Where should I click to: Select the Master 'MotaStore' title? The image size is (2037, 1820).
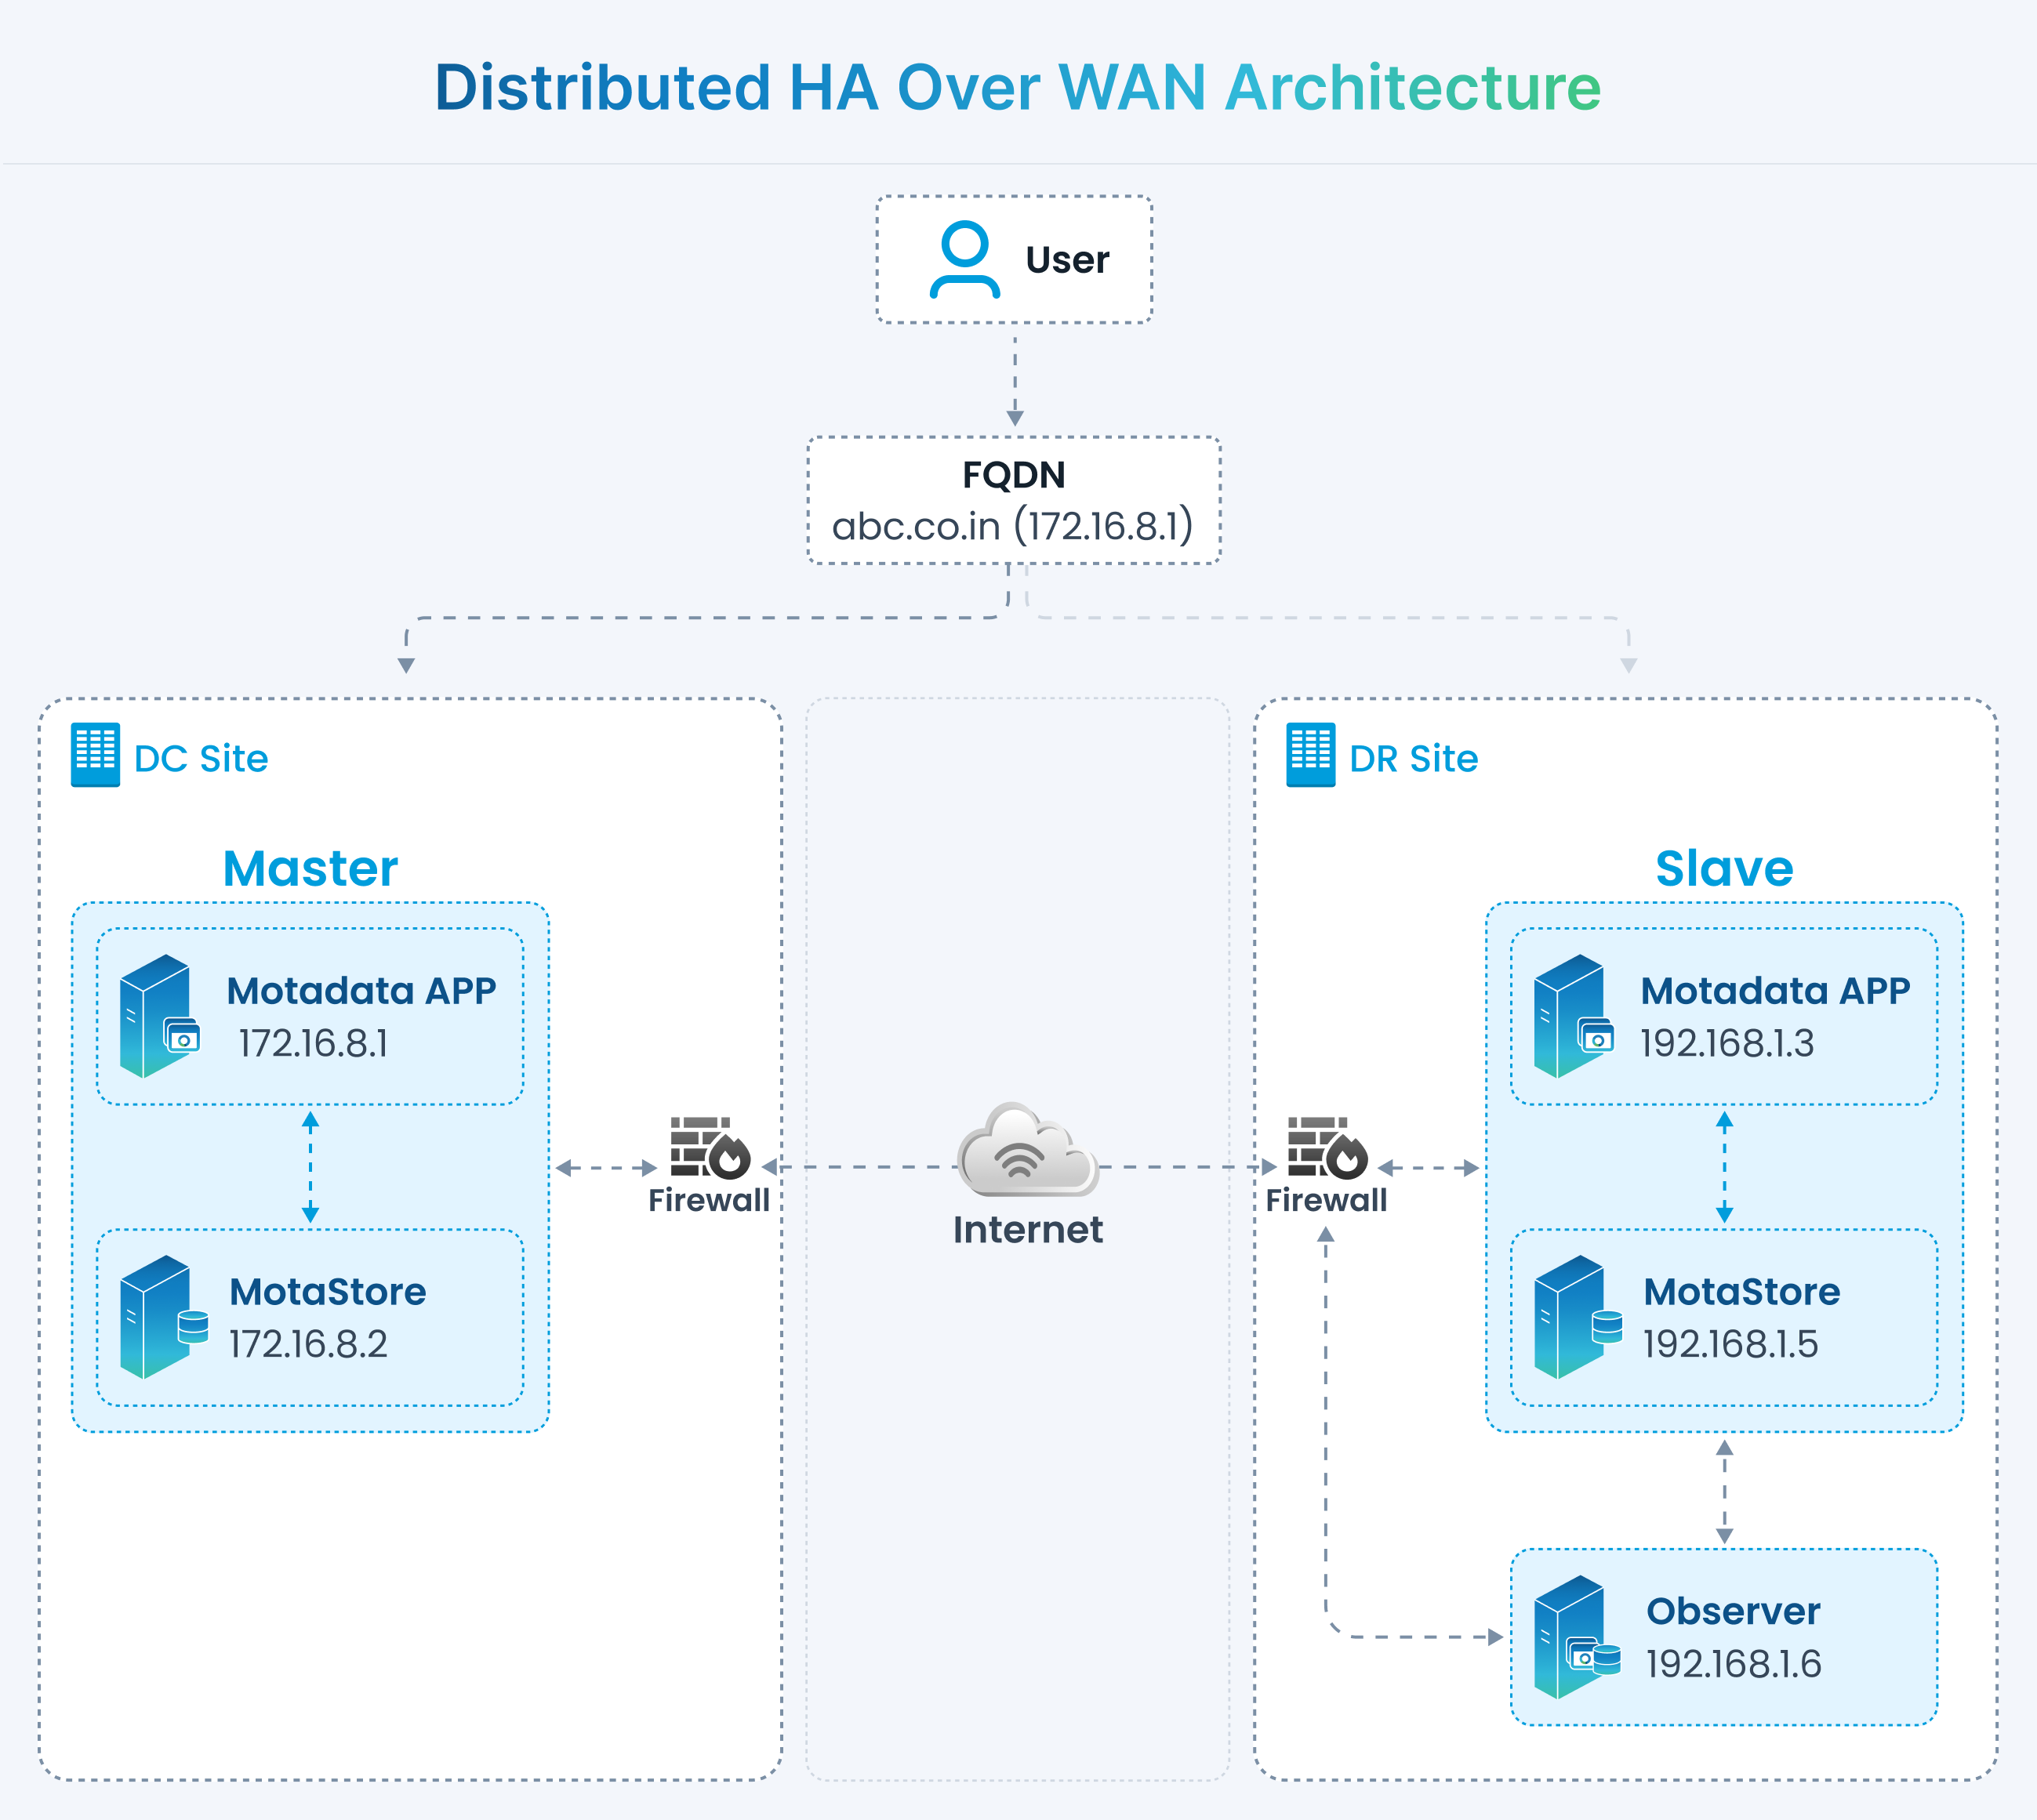click(329, 1291)
